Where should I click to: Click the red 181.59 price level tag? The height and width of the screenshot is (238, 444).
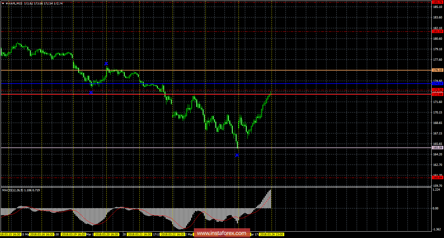(438, 31)
